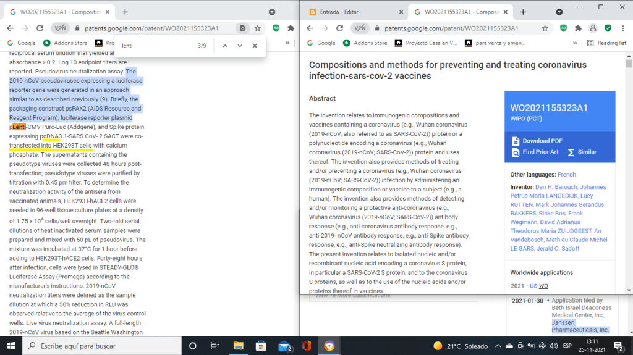Open new tab in the right window
This screenshot has width=633, height=355.
(x=523, y=12)
